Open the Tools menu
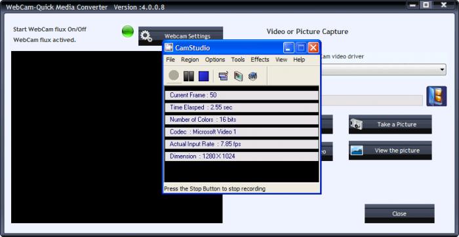Viewport: 459px width, 237px height. point(238,60)
